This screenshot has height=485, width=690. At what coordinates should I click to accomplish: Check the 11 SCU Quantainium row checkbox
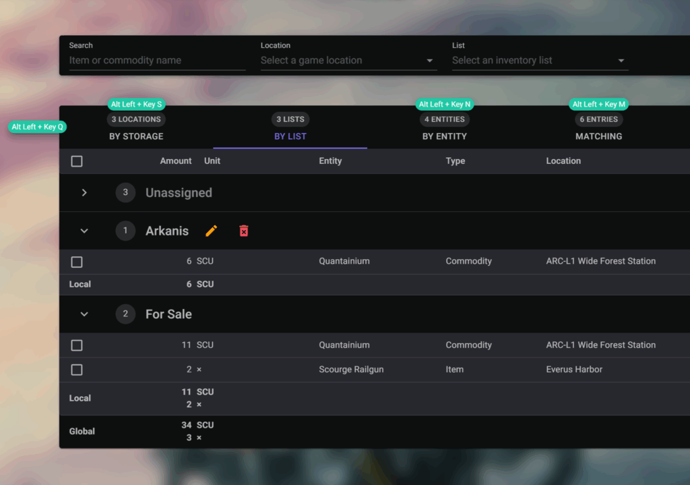(77, 345)
